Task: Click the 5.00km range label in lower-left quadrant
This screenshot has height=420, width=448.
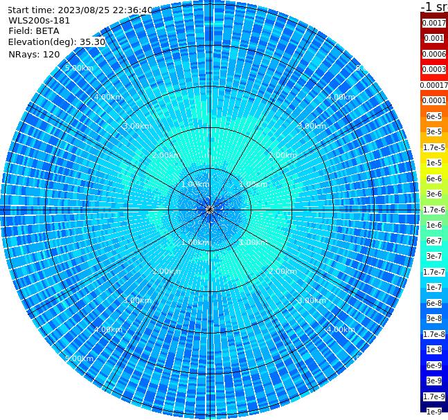Action: (80, 358)
